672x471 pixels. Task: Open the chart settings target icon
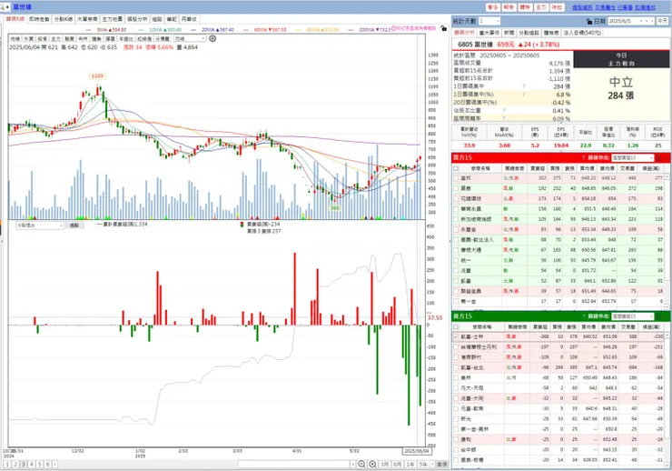click(212, 38)
